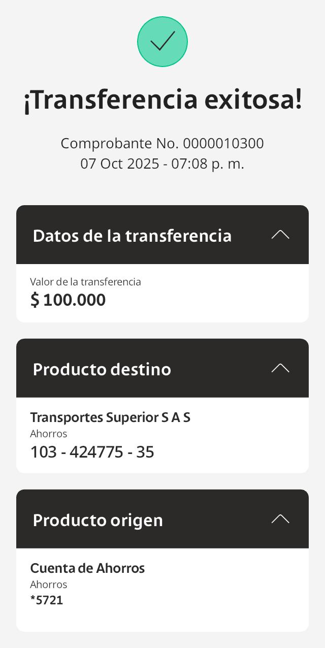Click the Valor de la transferencia label

tap(85, 282)
